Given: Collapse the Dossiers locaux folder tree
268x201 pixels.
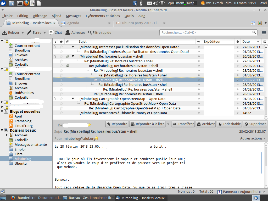Looking at the screenshot, I should [2, 130].
